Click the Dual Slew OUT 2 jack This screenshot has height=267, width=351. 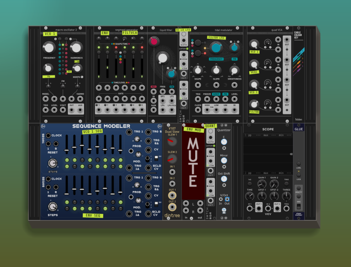pos(172,207)
